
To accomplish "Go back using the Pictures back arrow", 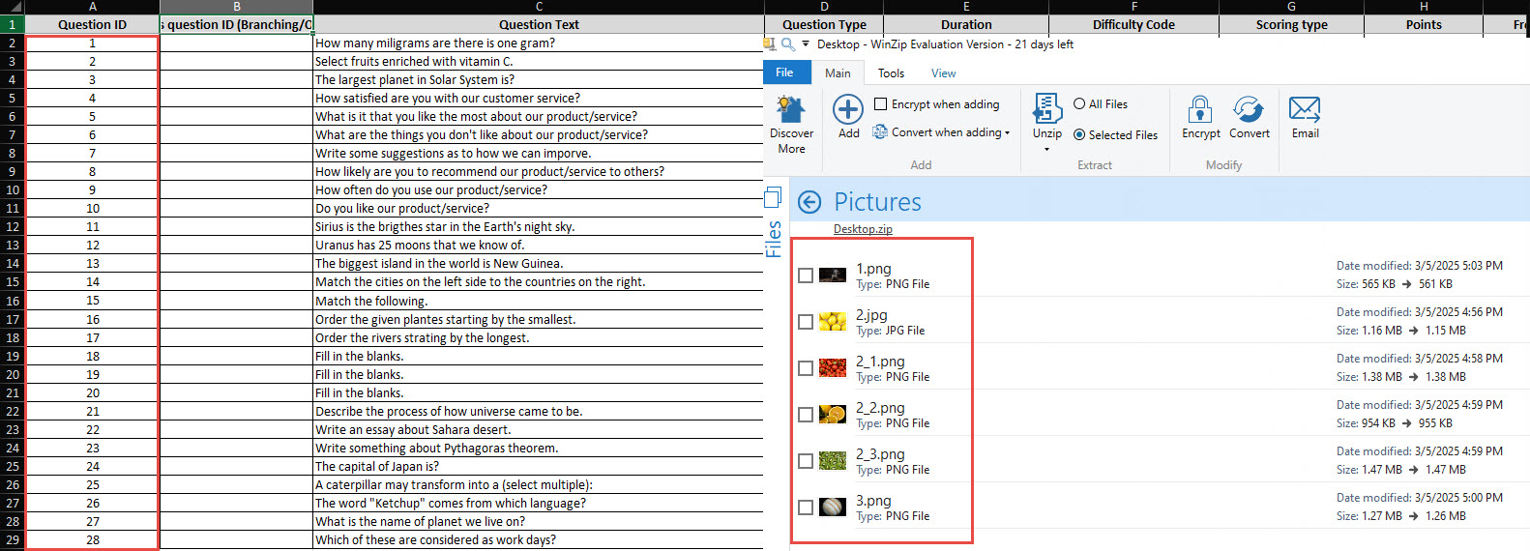I will coord(809,202).
